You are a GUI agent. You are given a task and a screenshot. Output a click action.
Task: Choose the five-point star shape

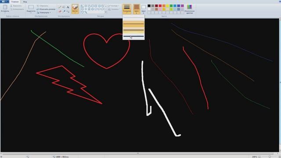tap(89, 9)
